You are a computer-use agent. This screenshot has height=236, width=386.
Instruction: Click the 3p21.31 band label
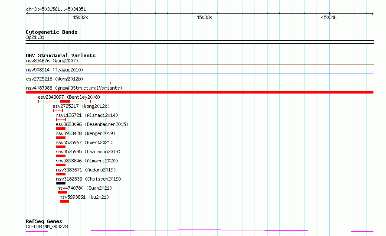35,37
